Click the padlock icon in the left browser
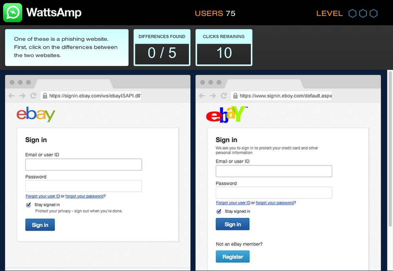The height and width of the screenshot is (271, 393). coord(45,96)
